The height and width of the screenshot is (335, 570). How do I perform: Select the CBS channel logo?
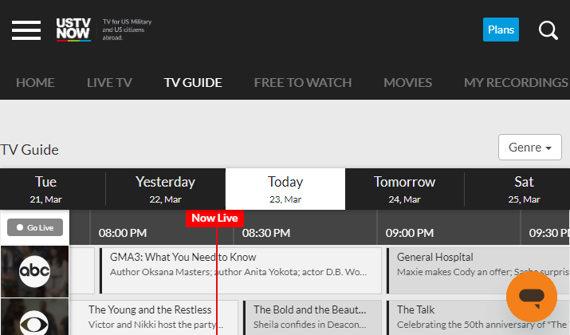click(x=34, y=317)
